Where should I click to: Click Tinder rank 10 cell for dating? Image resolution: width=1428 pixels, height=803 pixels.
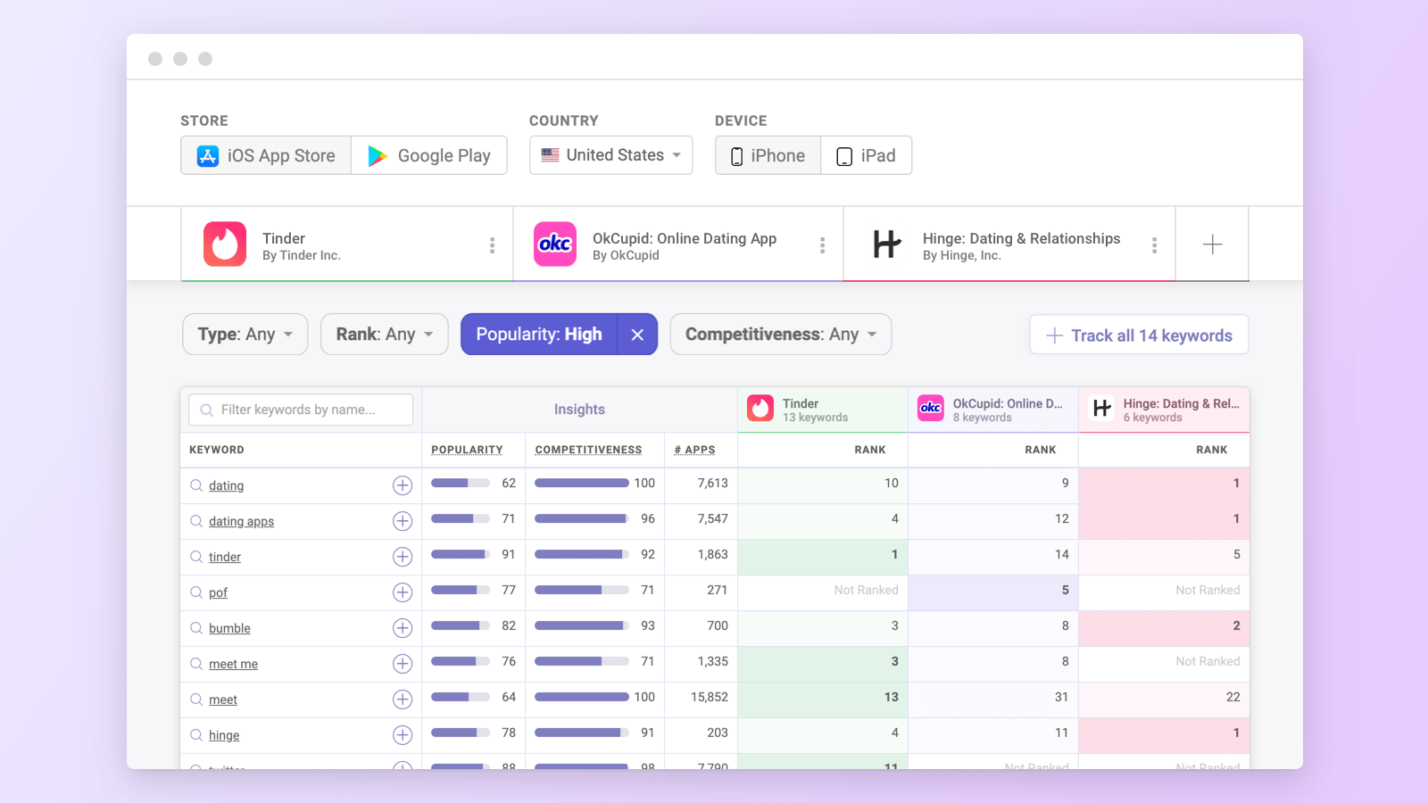[823, 484]
